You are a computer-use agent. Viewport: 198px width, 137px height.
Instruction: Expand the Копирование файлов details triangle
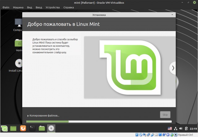pos(28,116)
